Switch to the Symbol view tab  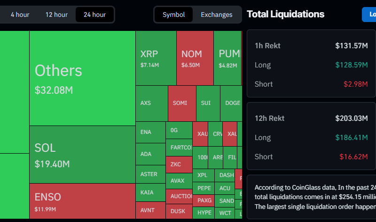(x=173, y=15)
